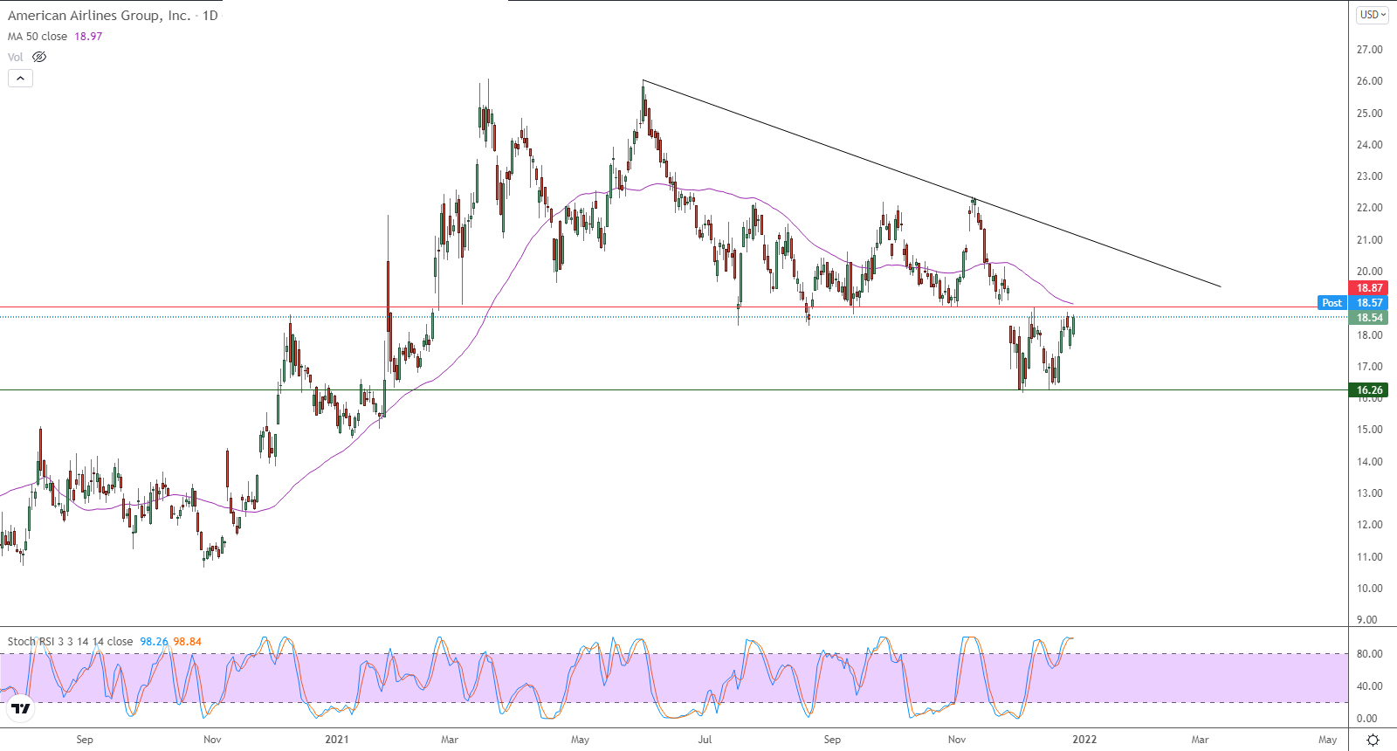This screenshot has width=1397, height=751.
Task: Collapse the indicator legend with chevron button
Action: tap(20, 78)
